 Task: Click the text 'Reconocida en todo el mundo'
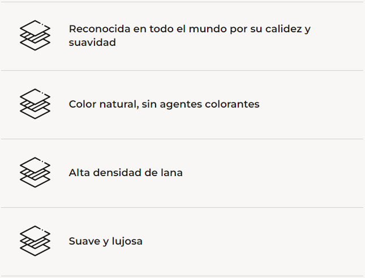pyautogui.click(x=190, y=29)
